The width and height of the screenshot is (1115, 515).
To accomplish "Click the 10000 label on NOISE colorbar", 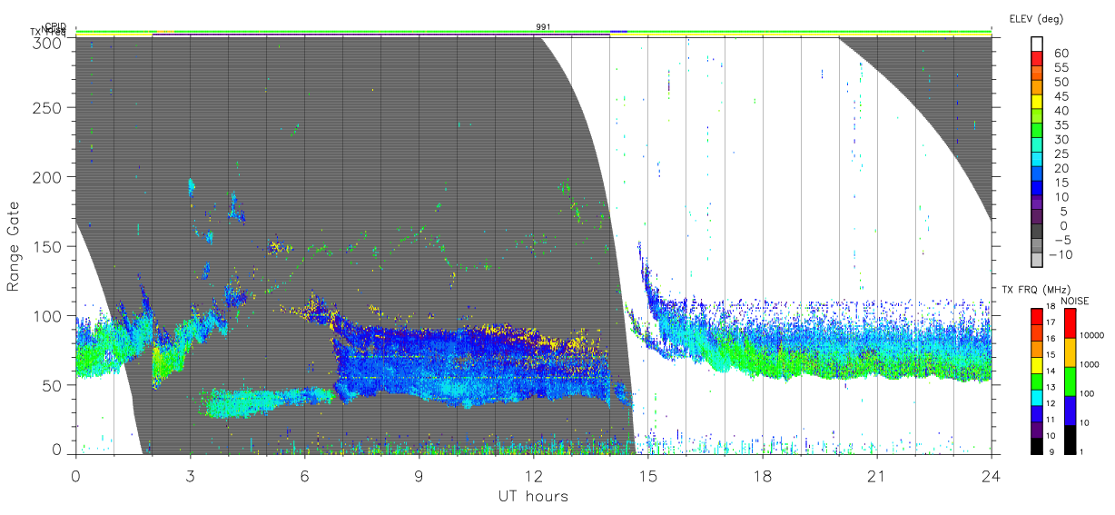I will coord(1092,335).
